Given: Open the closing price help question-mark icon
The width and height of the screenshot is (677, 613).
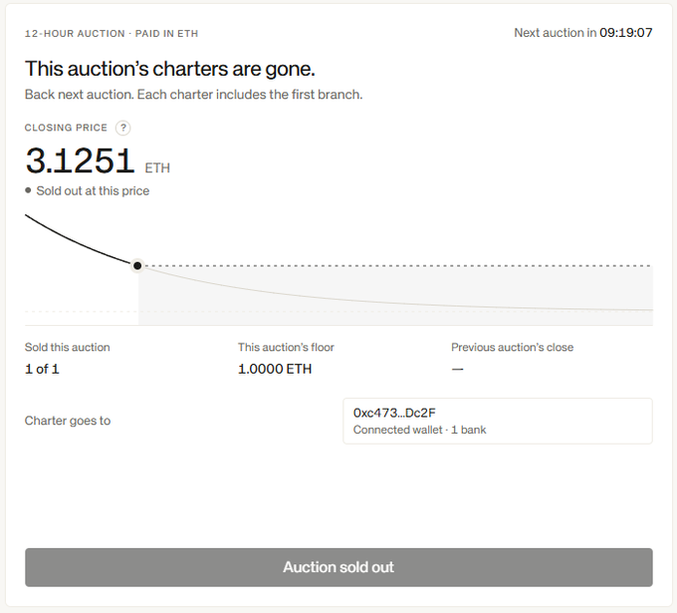Looking at the screenshot, I should coord(123,128).
